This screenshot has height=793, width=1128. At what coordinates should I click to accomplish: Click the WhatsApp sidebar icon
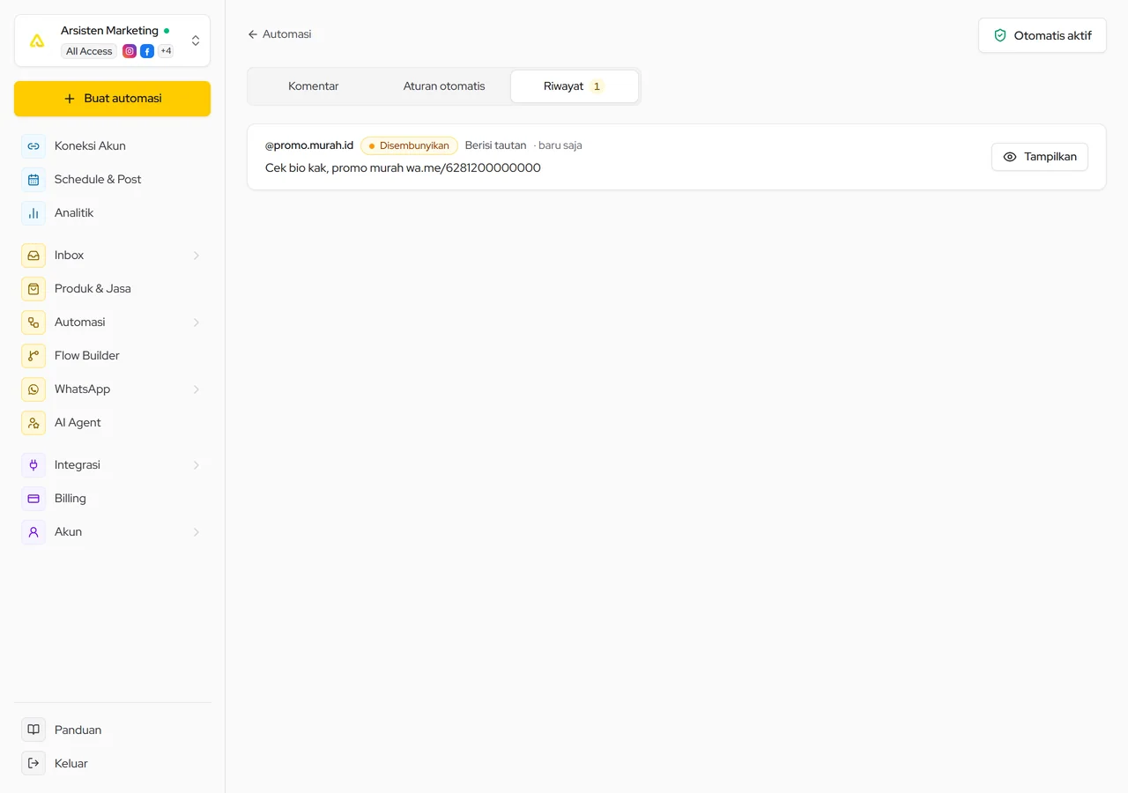tap(33, 389)
